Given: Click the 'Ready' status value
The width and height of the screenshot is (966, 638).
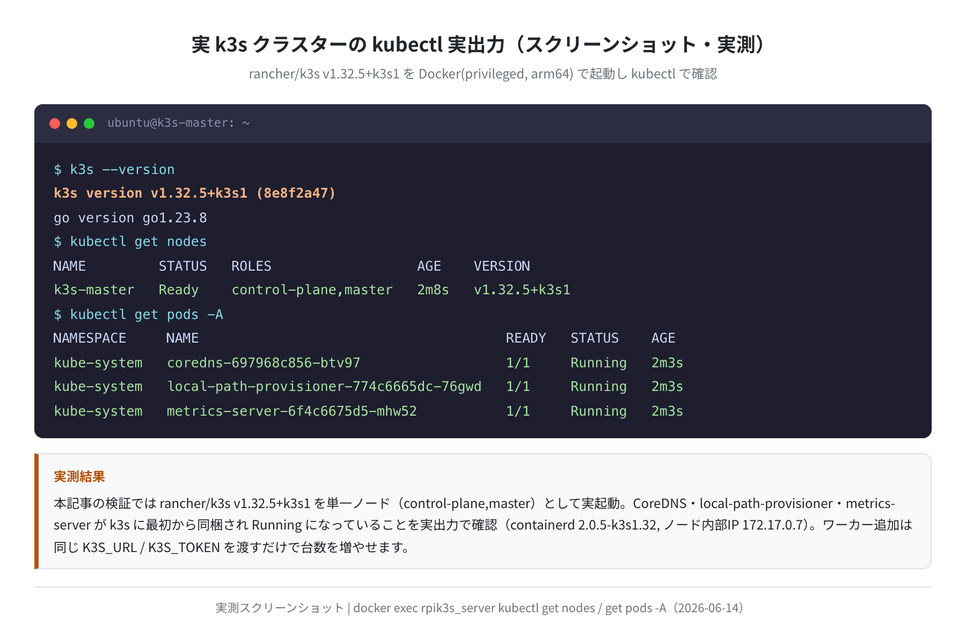Looking at the screenshot, I should (179, 290).
